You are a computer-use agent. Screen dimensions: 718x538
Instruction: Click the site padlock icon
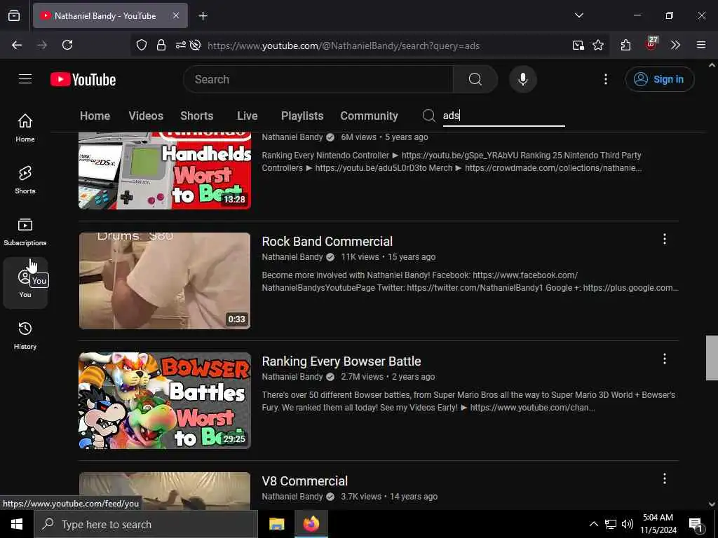pyautogui.click(x=161, y=45)
